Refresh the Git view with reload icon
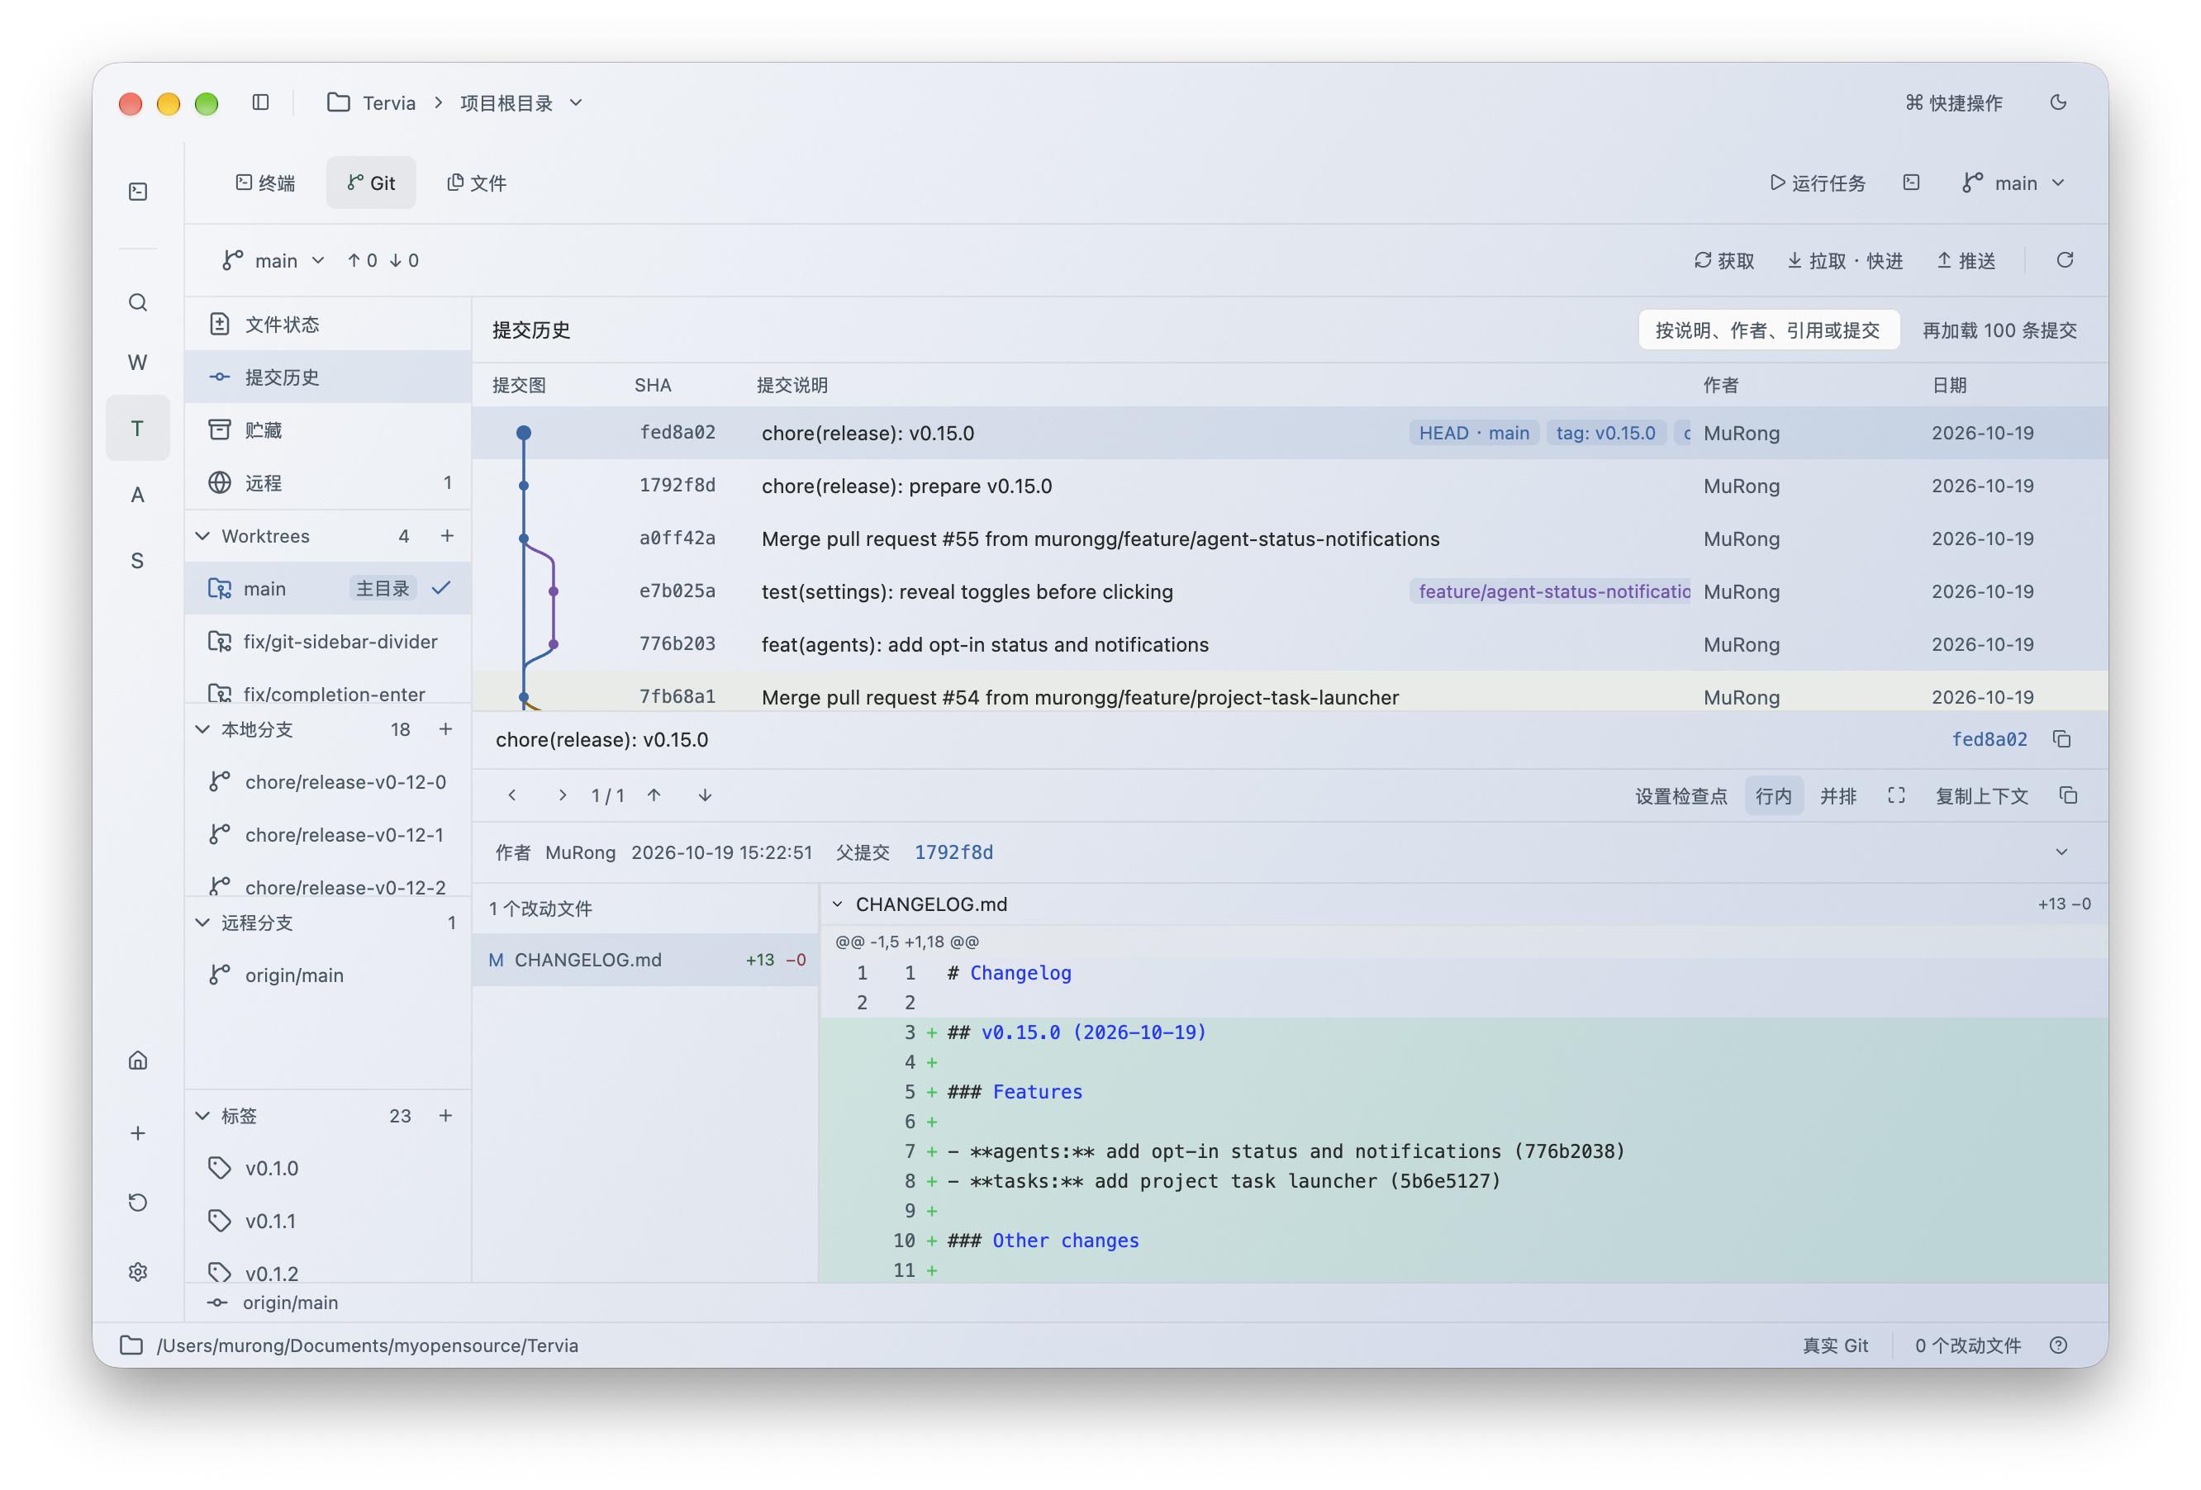The height and width of the screenshot is (1490, 2201). pos(2066,260)
